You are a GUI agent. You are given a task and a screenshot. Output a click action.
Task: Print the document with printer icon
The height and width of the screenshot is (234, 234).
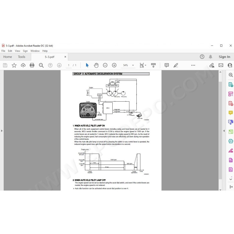(32, 65)
